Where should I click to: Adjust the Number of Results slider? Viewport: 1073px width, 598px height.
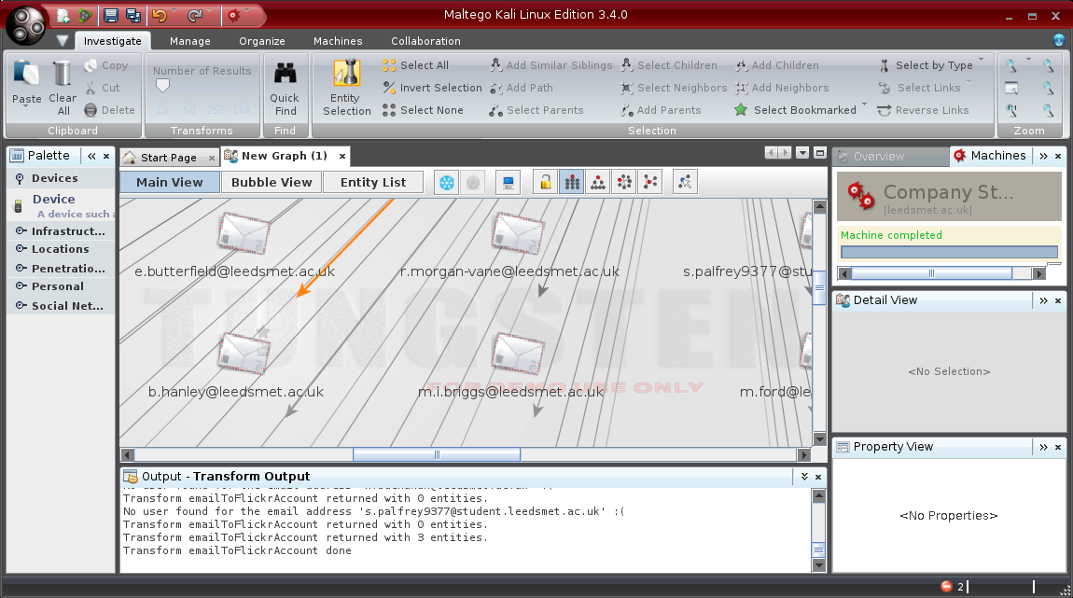163,86
